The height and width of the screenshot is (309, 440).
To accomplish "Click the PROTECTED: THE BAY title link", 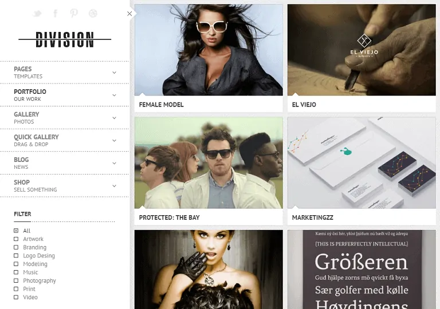I will tap(169, 217).
